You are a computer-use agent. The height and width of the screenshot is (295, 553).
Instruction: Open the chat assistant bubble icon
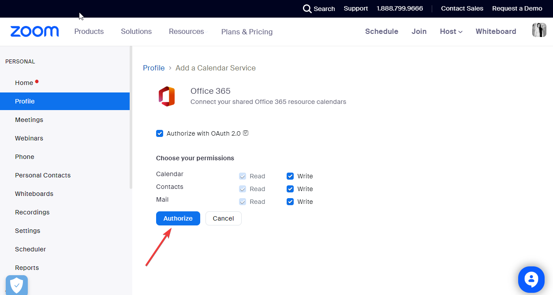click(x=531, y=279)
